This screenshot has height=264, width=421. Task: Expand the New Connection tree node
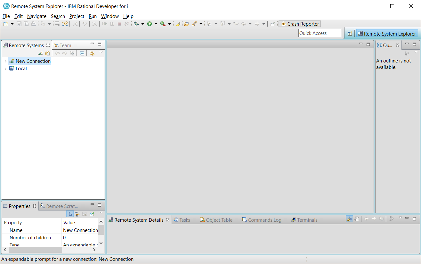tap(5, 61)
